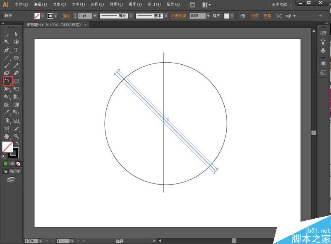The image size is (331, 244).
Task: Choose the Free Transform tool
Action: (16, 89)
